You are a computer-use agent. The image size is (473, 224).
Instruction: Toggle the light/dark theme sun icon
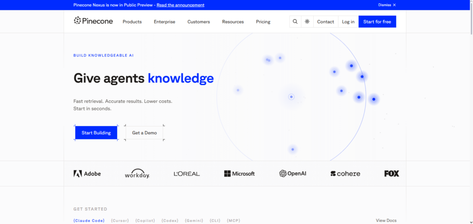click(307, 22)
